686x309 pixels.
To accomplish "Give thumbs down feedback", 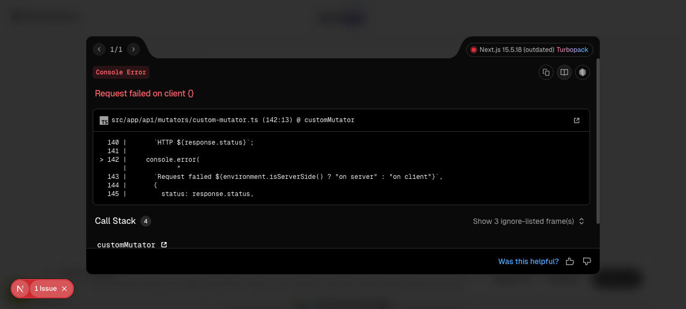I will click(x=587, y=261).
